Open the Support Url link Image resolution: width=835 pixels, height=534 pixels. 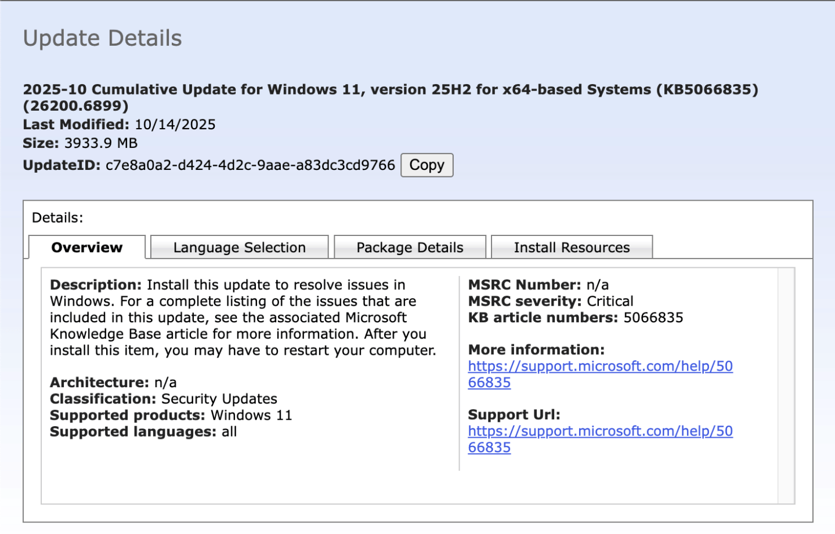(600, 439)
